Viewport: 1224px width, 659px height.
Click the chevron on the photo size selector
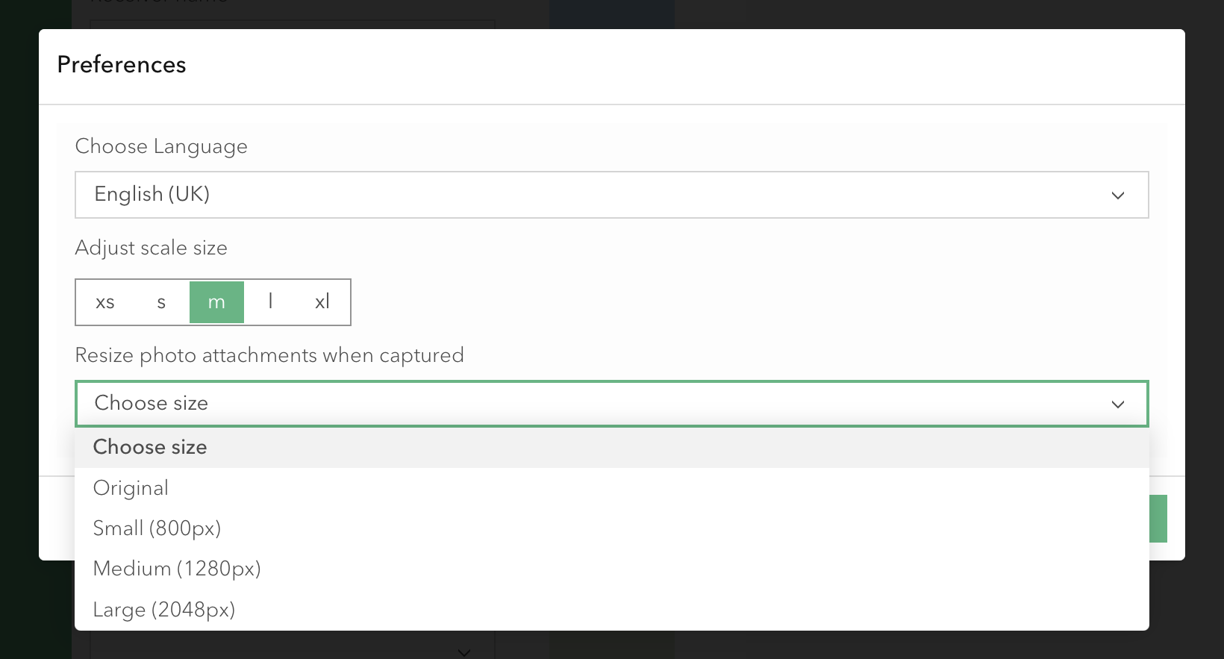point(1118,404)
